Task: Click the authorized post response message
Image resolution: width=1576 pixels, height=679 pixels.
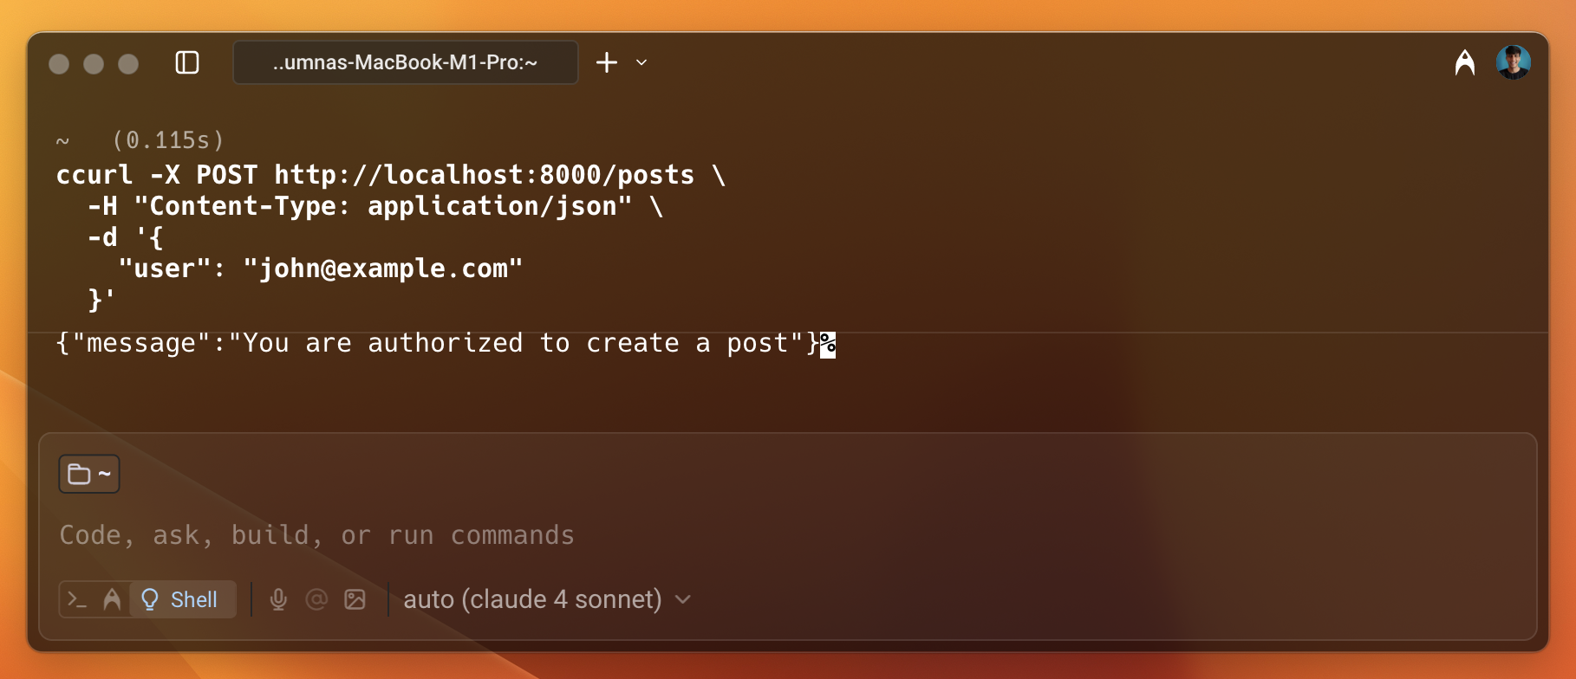Action: pos(433,342)
